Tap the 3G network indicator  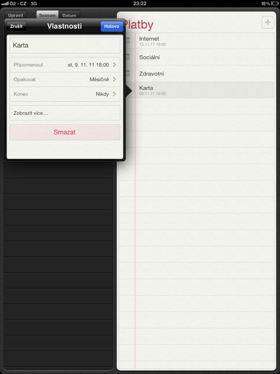34,4
